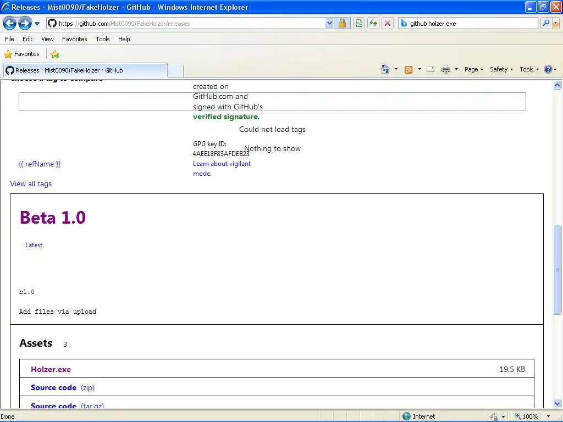563x422 pixels.
Task: Expand the address bar history dropdown
Action: pos(329,24)
